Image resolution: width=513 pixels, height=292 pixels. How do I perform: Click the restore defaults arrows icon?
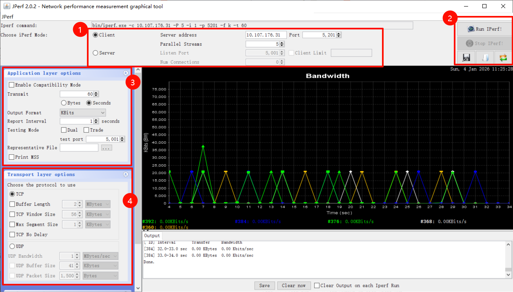click(x=503, y=57)
